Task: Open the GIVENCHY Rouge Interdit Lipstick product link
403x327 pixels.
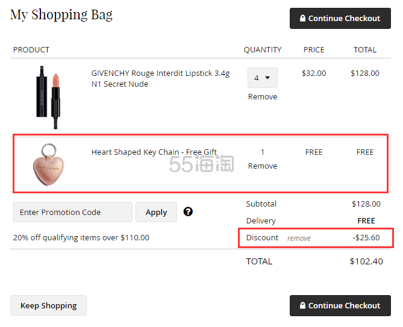Action: click(160, 79)
